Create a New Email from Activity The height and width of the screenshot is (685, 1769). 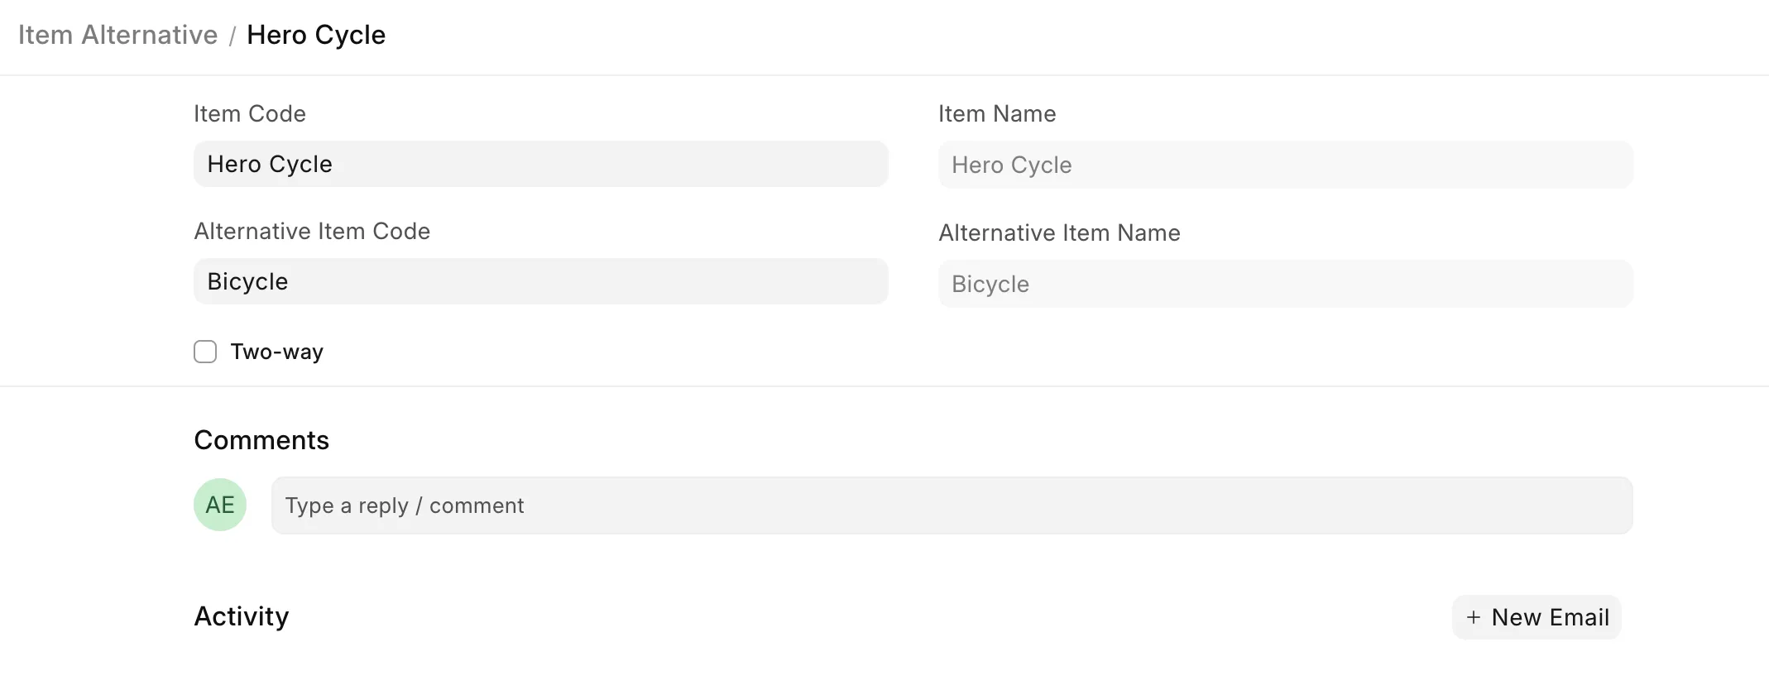coord(1536,617)
